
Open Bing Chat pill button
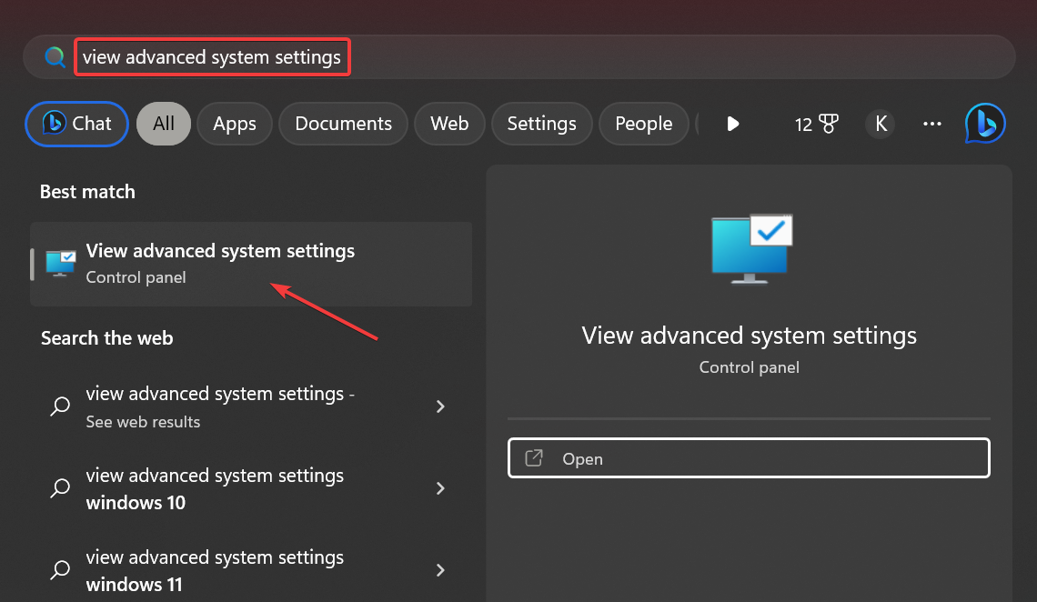77,124
